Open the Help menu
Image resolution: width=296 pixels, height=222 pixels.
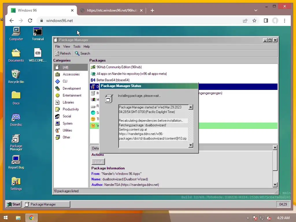coord(87,47)
